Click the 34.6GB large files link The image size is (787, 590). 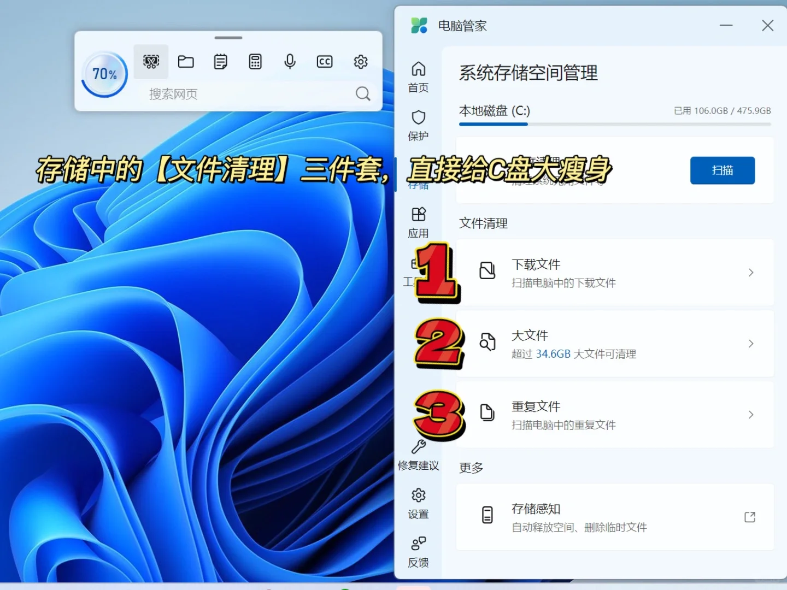[553, 354]
